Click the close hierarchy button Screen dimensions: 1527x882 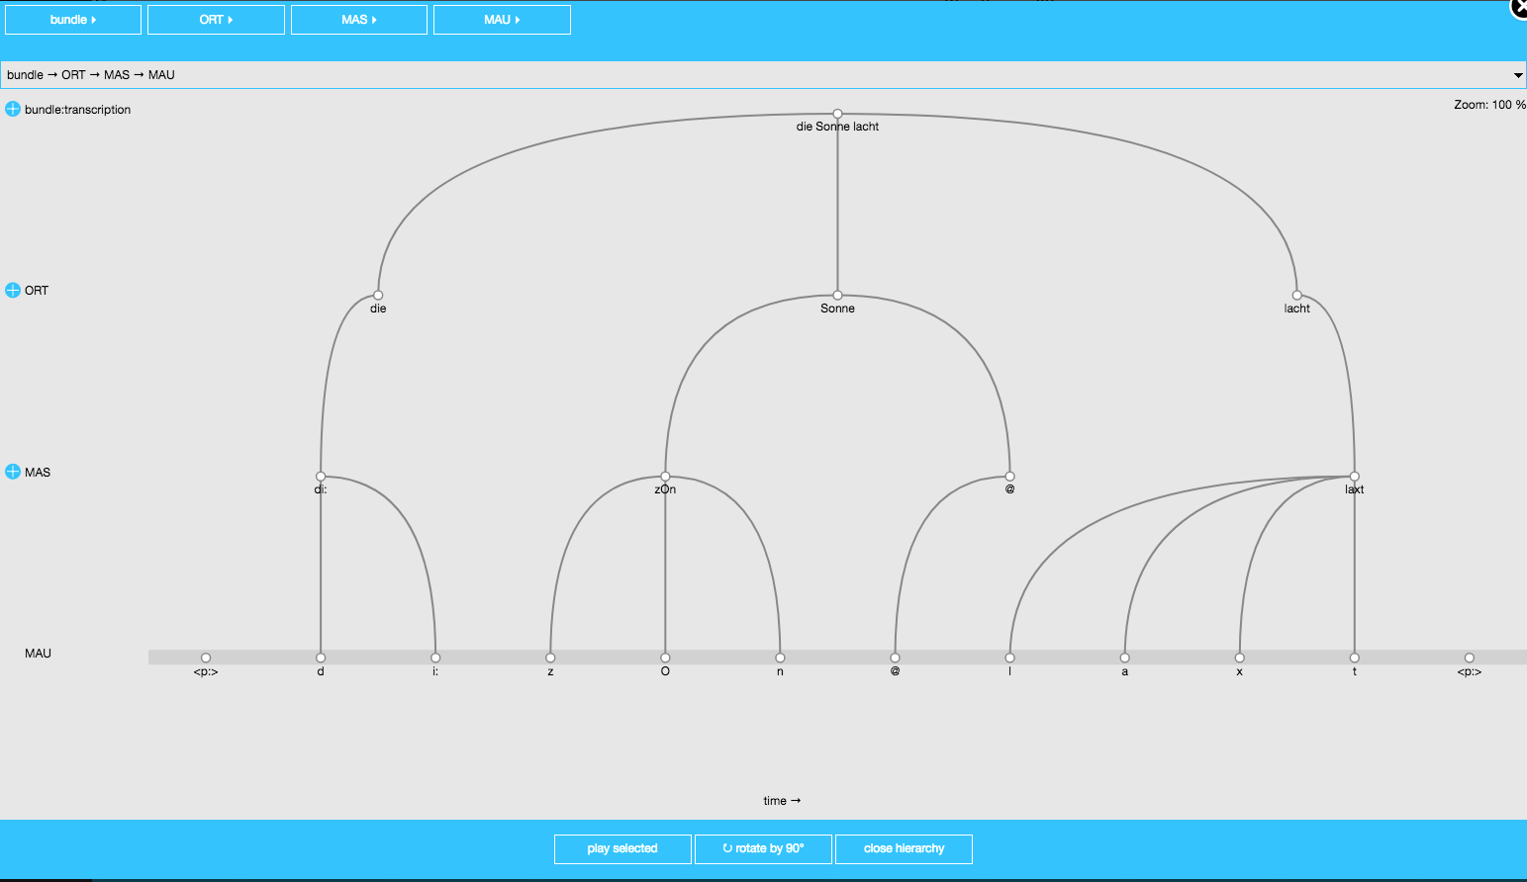tap(904, 848)
